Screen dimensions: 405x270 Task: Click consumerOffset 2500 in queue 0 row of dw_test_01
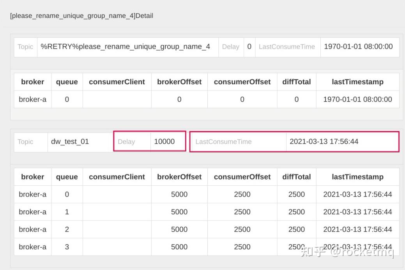point(242,194)
